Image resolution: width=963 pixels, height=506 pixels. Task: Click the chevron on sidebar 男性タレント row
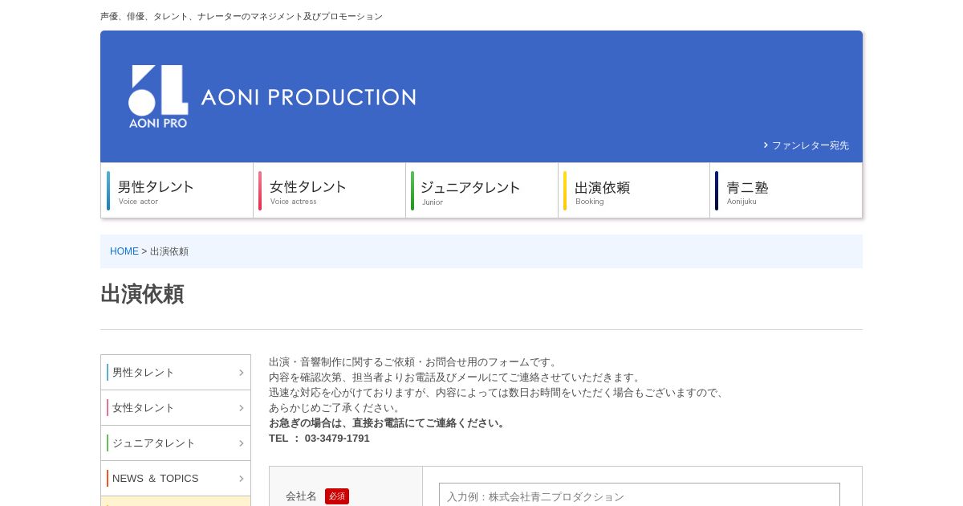pos(241,373)
